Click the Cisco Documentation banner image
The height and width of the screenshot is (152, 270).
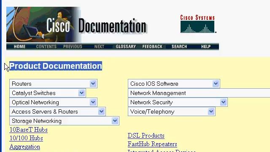[77, 24]
